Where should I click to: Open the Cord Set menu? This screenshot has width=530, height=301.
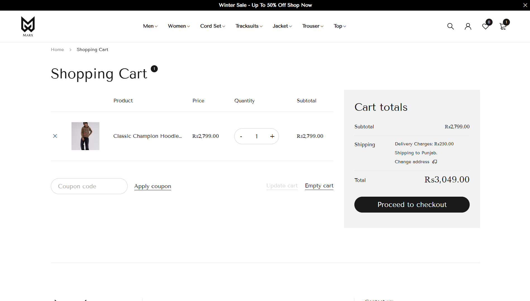coord(213,26)
